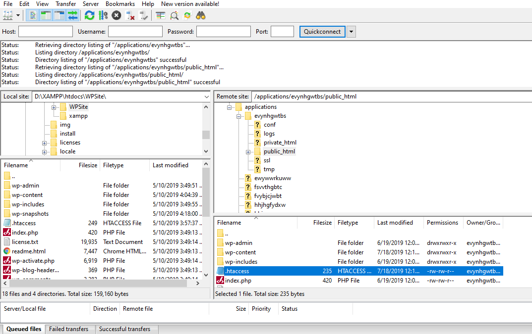This screenshot has height=334, width=532.
Task: Open the Transfer menu
Action: pos(66,4)
